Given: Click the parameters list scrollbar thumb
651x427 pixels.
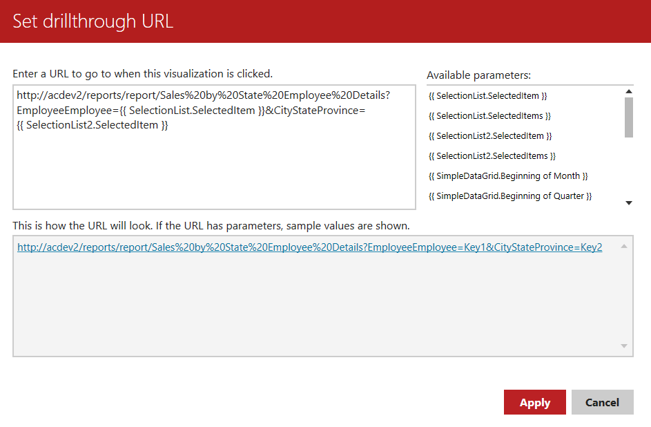Looking at the screenshot, I should tap(628, 117).
